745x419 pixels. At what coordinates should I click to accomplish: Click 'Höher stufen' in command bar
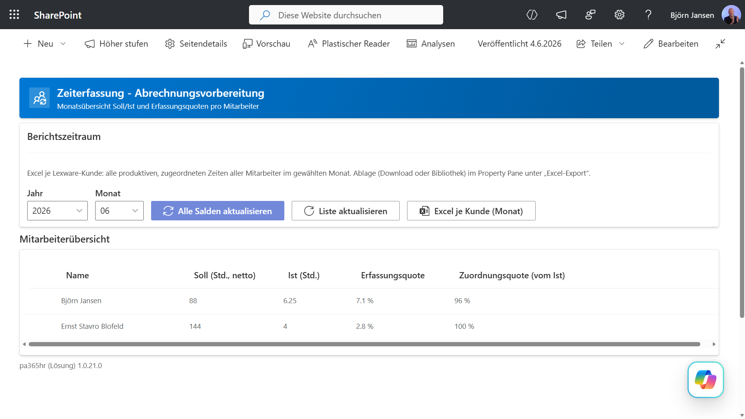(x=116, y=44)
